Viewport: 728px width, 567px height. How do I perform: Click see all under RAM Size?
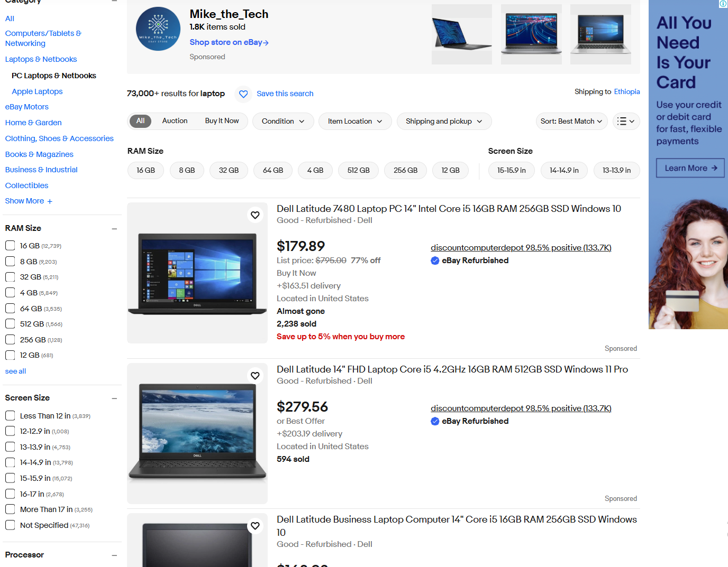15,371
